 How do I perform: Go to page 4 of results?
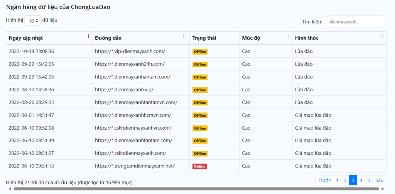361,180
